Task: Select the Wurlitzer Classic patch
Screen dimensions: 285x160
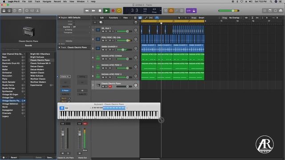Action: point(38,79)
